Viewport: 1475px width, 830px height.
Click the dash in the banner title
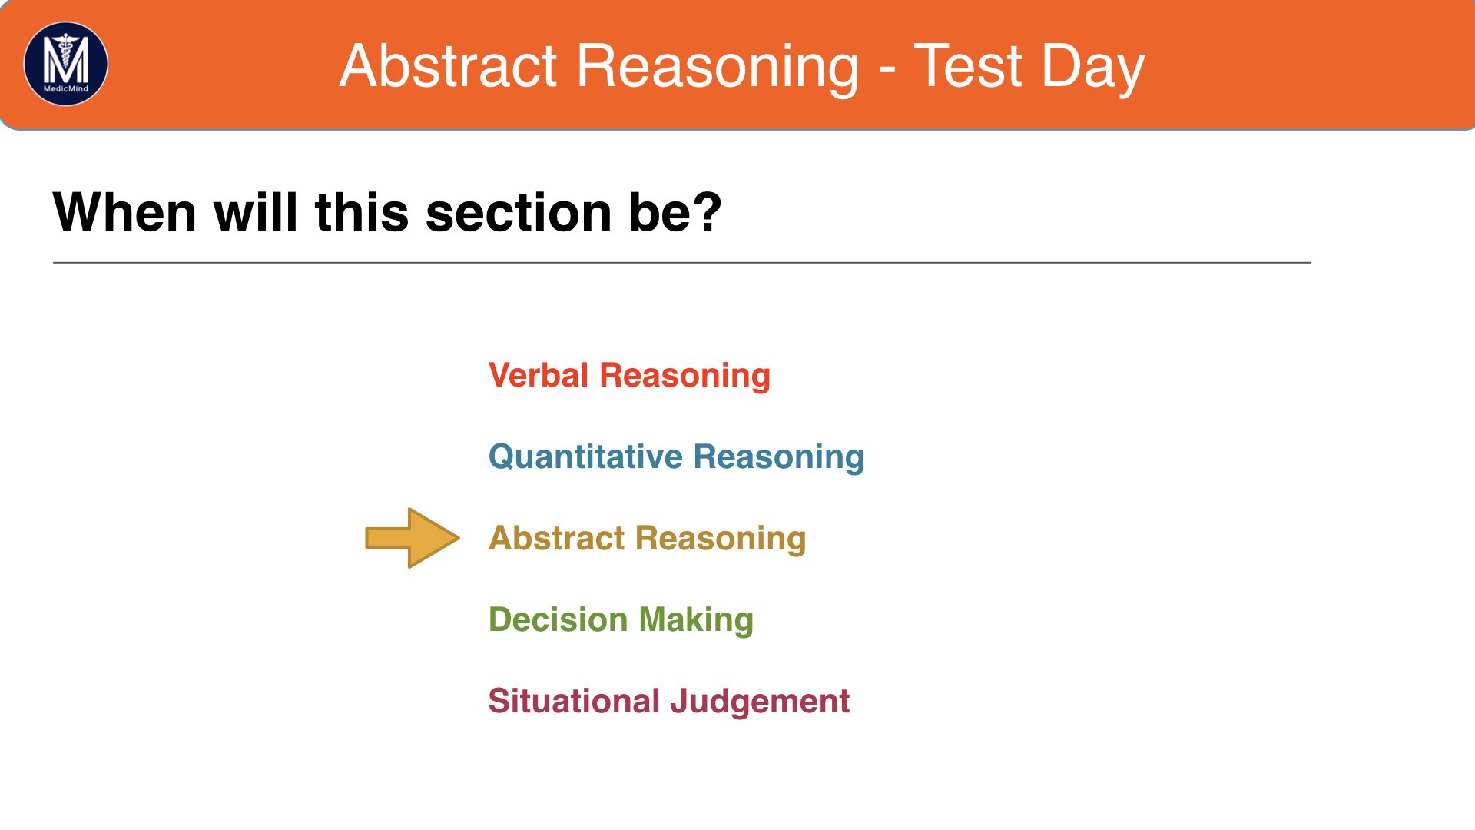click(887, 71)
